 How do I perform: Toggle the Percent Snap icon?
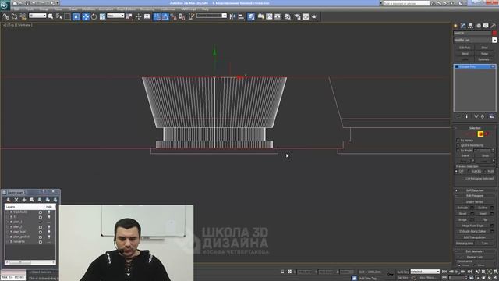(x=173, y=16)
